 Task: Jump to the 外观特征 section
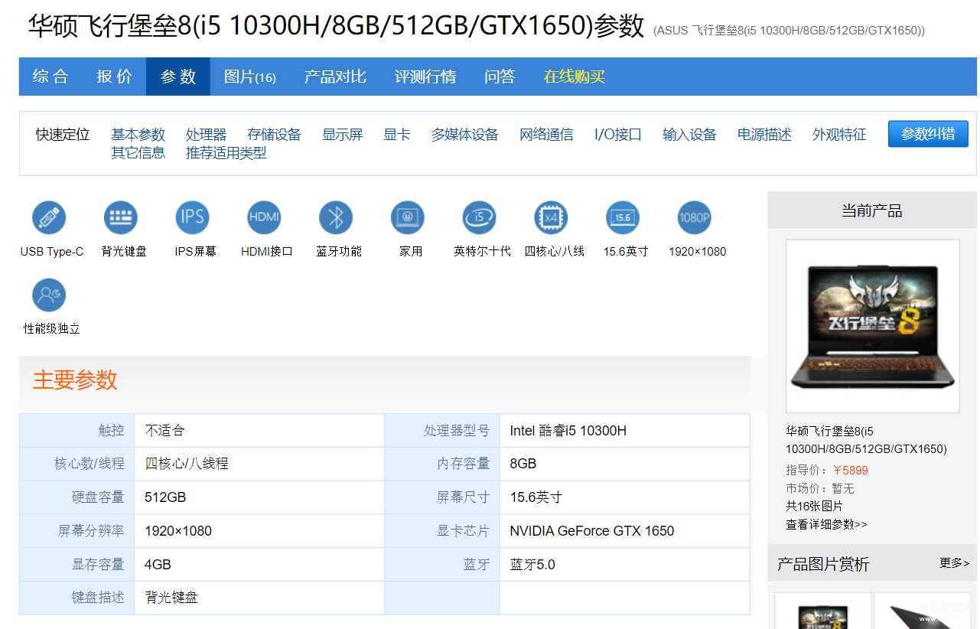click(839, 135)
